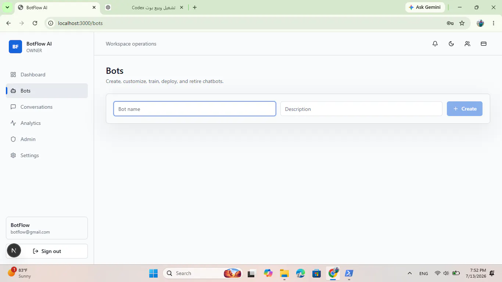502x282 pixels.
Task: Click the Create button
Action: pos(465,109)
